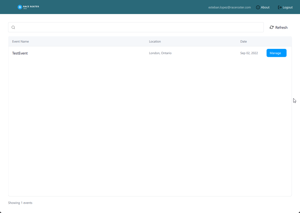Click the Showing 1 events label

point(20,203)
